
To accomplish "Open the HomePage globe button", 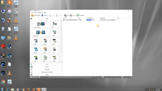I will pyautogui.click(x=80, y=15).
